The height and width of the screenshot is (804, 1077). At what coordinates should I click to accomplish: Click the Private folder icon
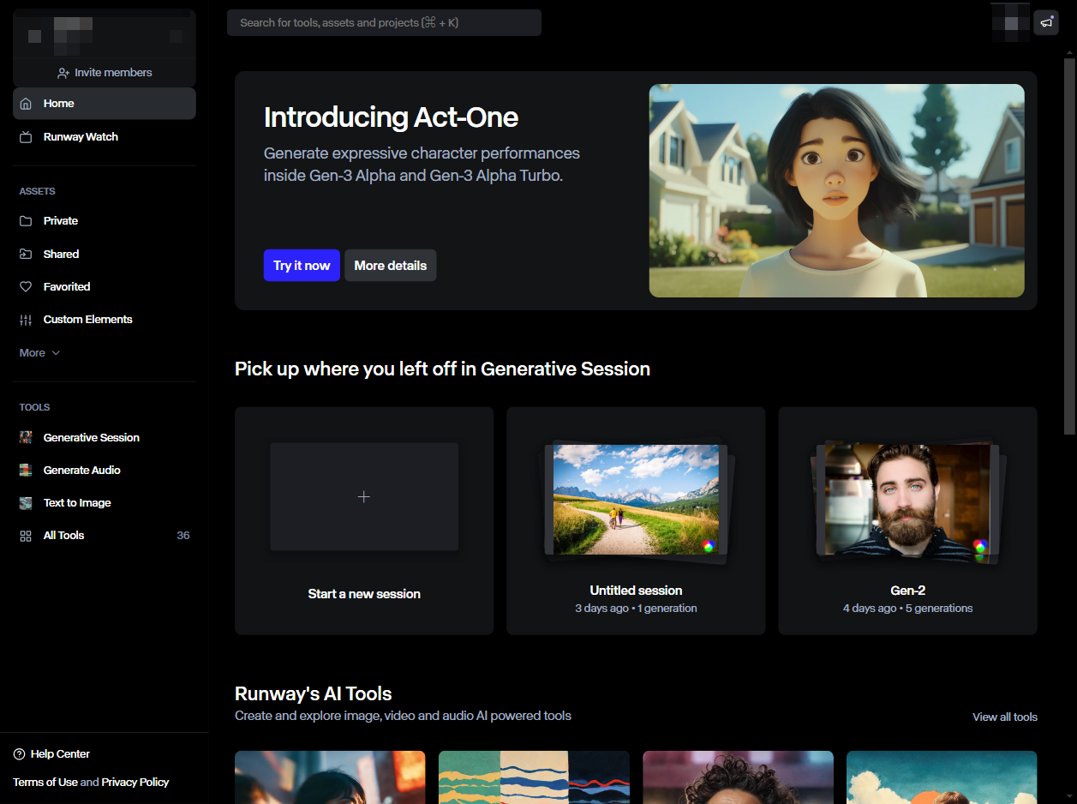coord(26,221)
